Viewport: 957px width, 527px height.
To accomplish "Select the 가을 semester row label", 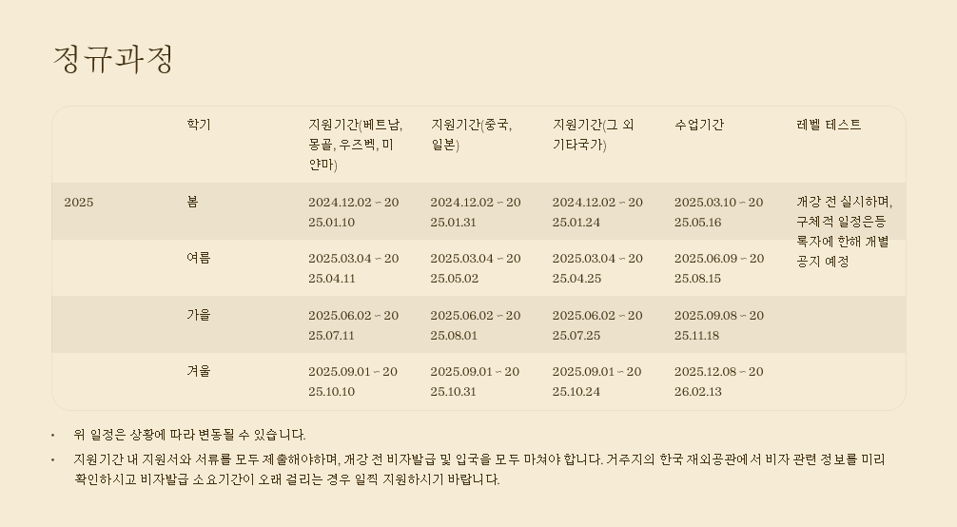I will (198, 315).
